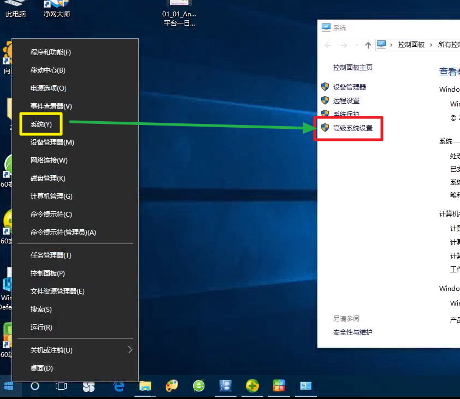The height and width of the screenshot is (399, 460).
Task: Open File Explorer from the taskbar
Action: 145,386
